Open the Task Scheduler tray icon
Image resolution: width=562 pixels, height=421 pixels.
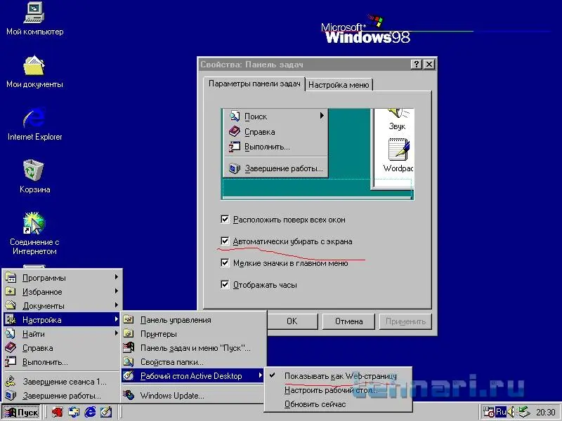pyautogui.click(x=488, y=412)
